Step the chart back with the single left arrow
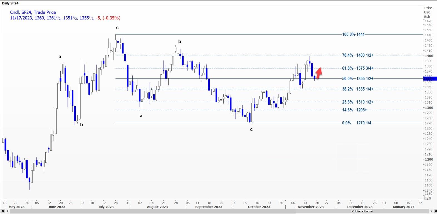This screenshot has height=214, width=437. click(8, 211)
